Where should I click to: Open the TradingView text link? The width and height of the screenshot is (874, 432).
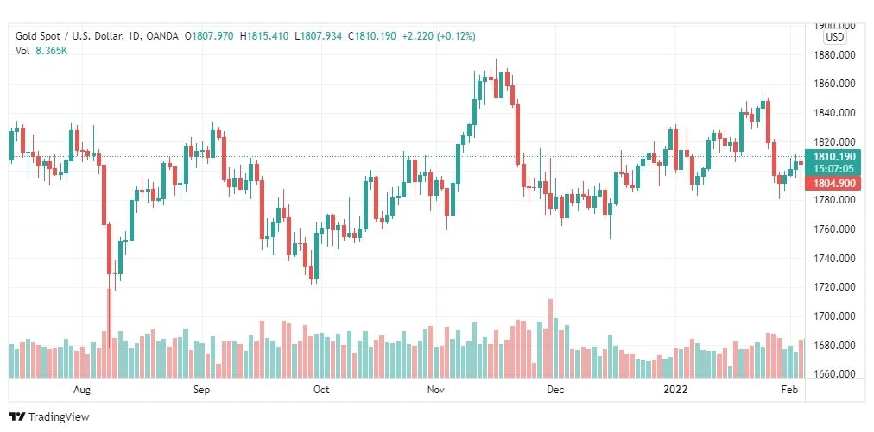point(59,417)
